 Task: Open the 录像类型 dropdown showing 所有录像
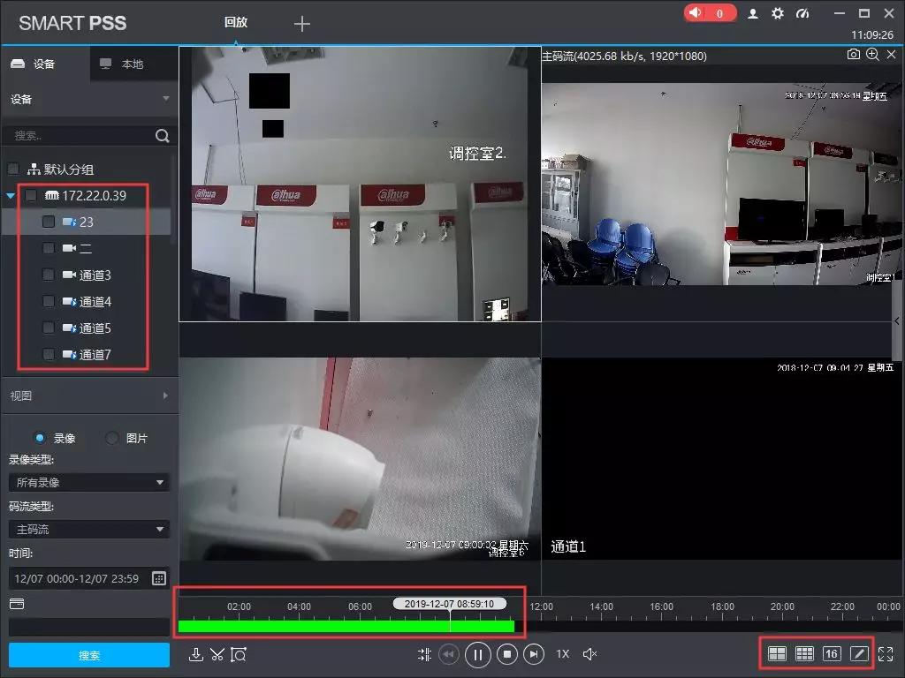click(88, 481)
